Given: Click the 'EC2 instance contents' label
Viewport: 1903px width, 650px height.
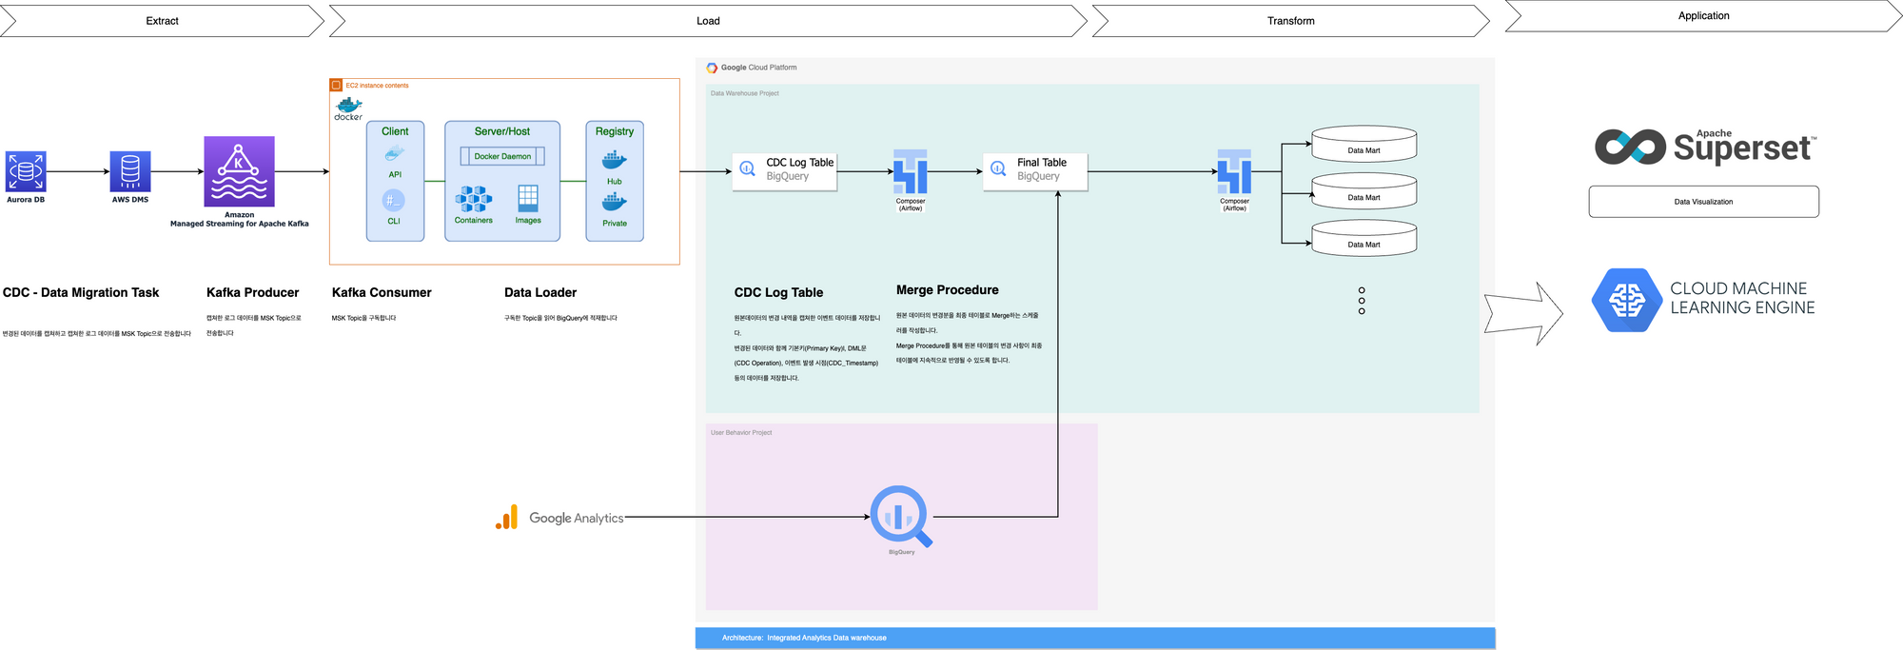Looking at the screenshot, I should point(377,86).
